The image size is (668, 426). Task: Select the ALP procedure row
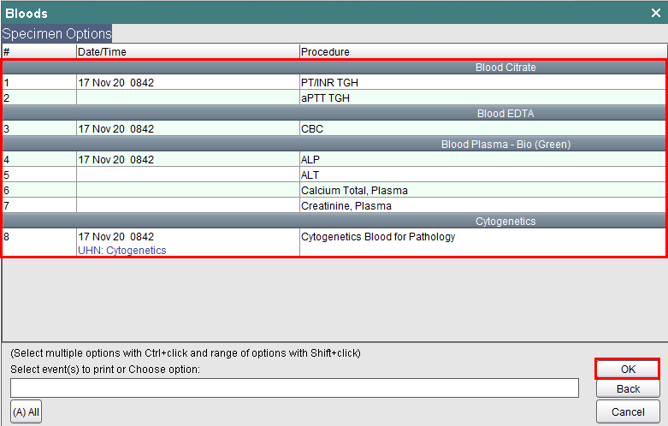pos(334,159)
